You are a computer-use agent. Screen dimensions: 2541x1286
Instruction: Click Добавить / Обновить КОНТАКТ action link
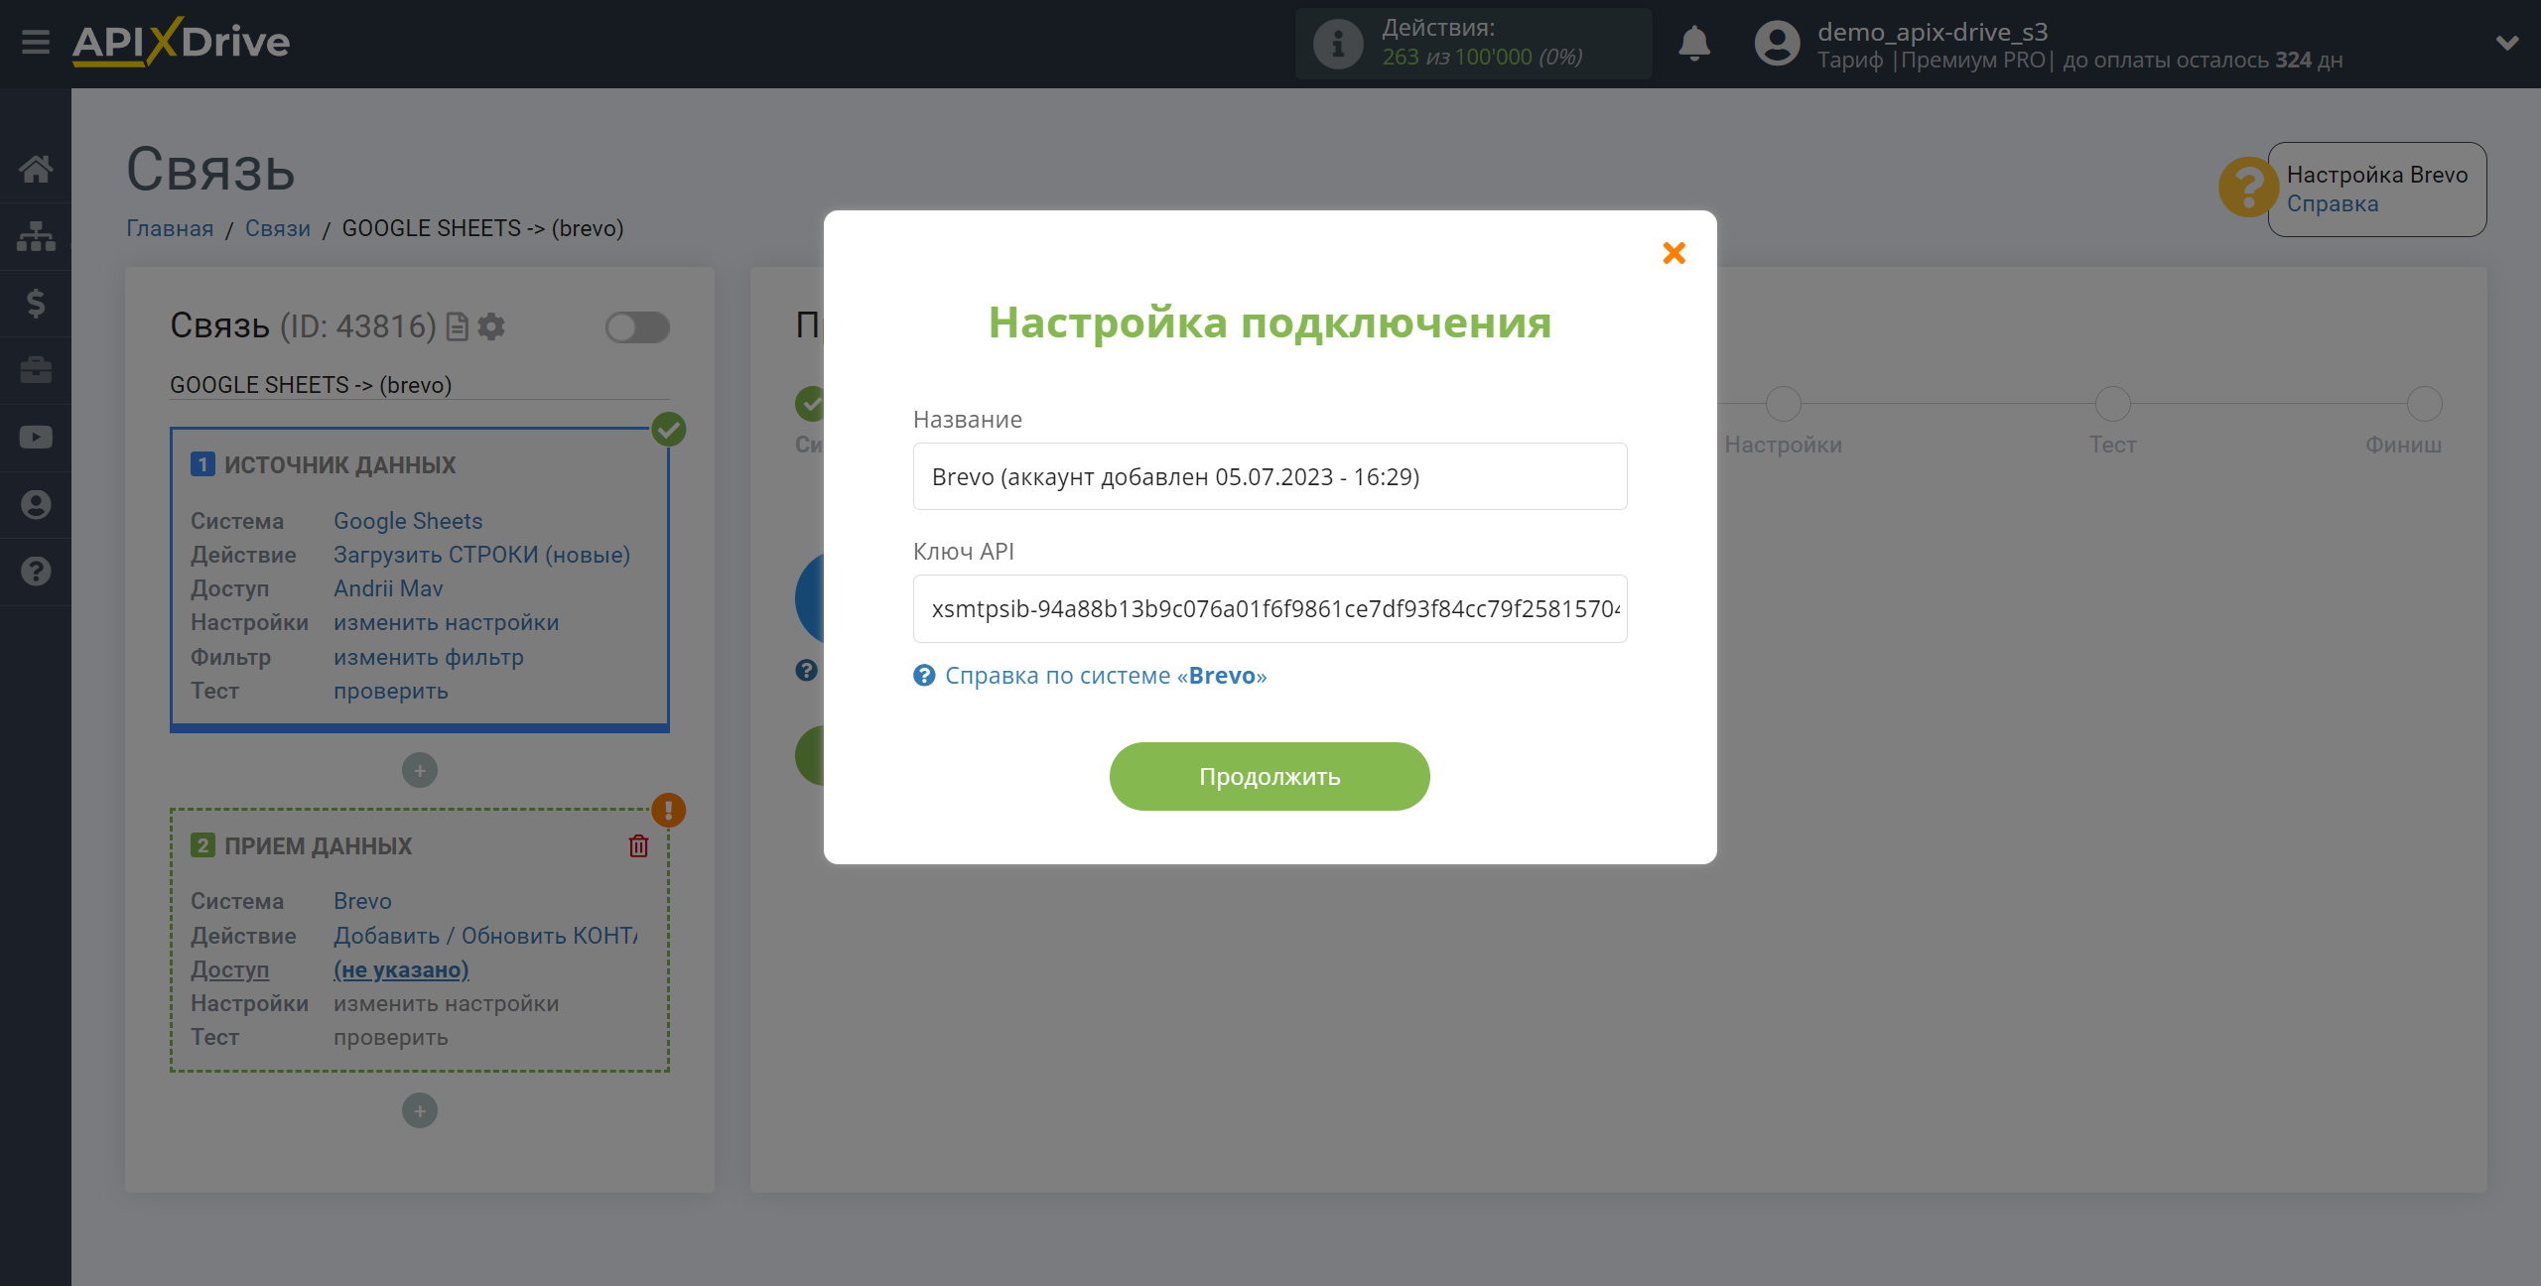[x=485, y=936]
